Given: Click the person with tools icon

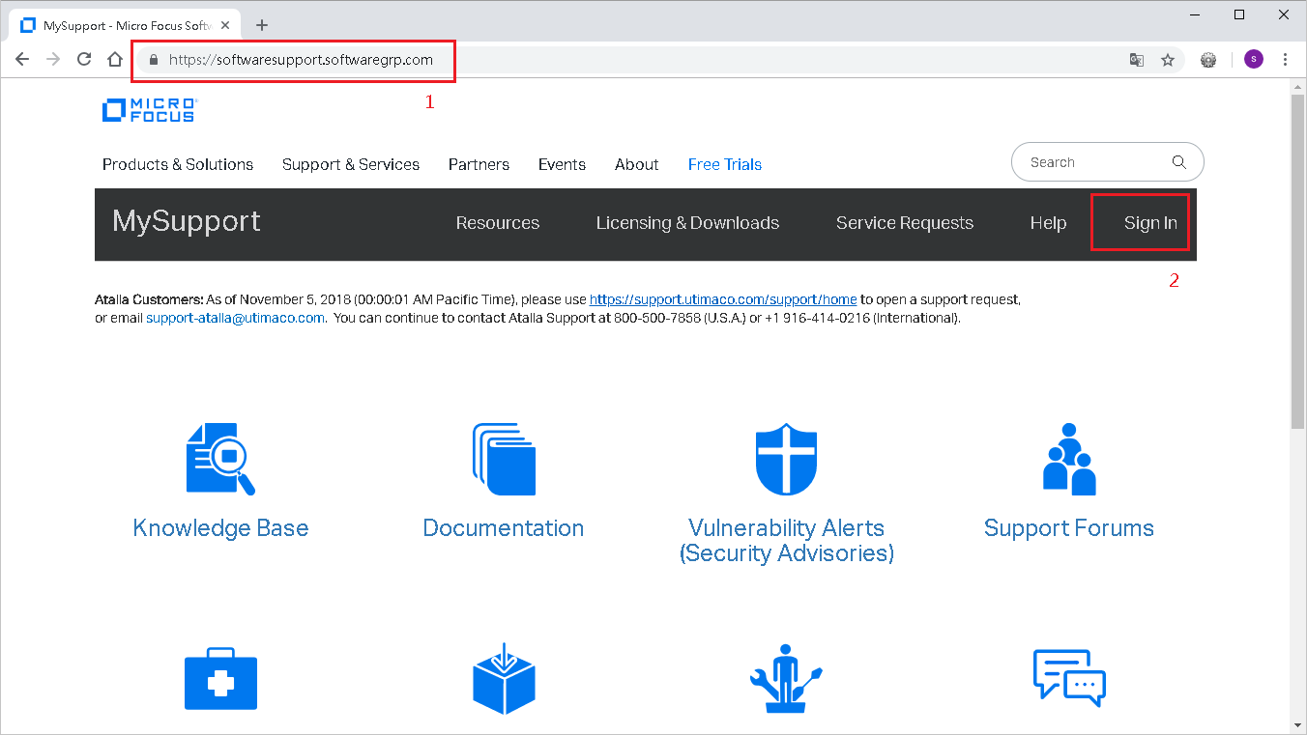Looking at the screenshot, I should click(x=786, y=679).
